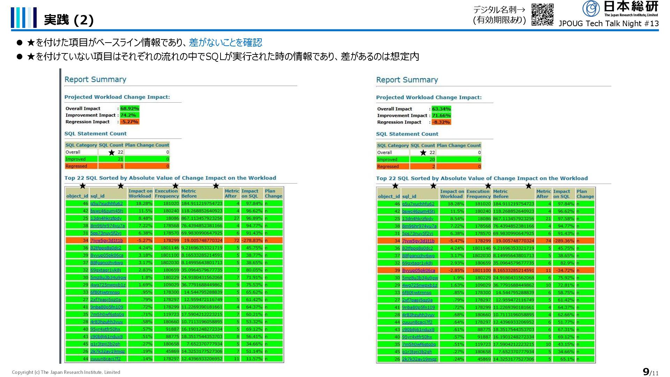Click the green 68.92% Overall Impact value

pyautogui.click(x=129, y=109)
